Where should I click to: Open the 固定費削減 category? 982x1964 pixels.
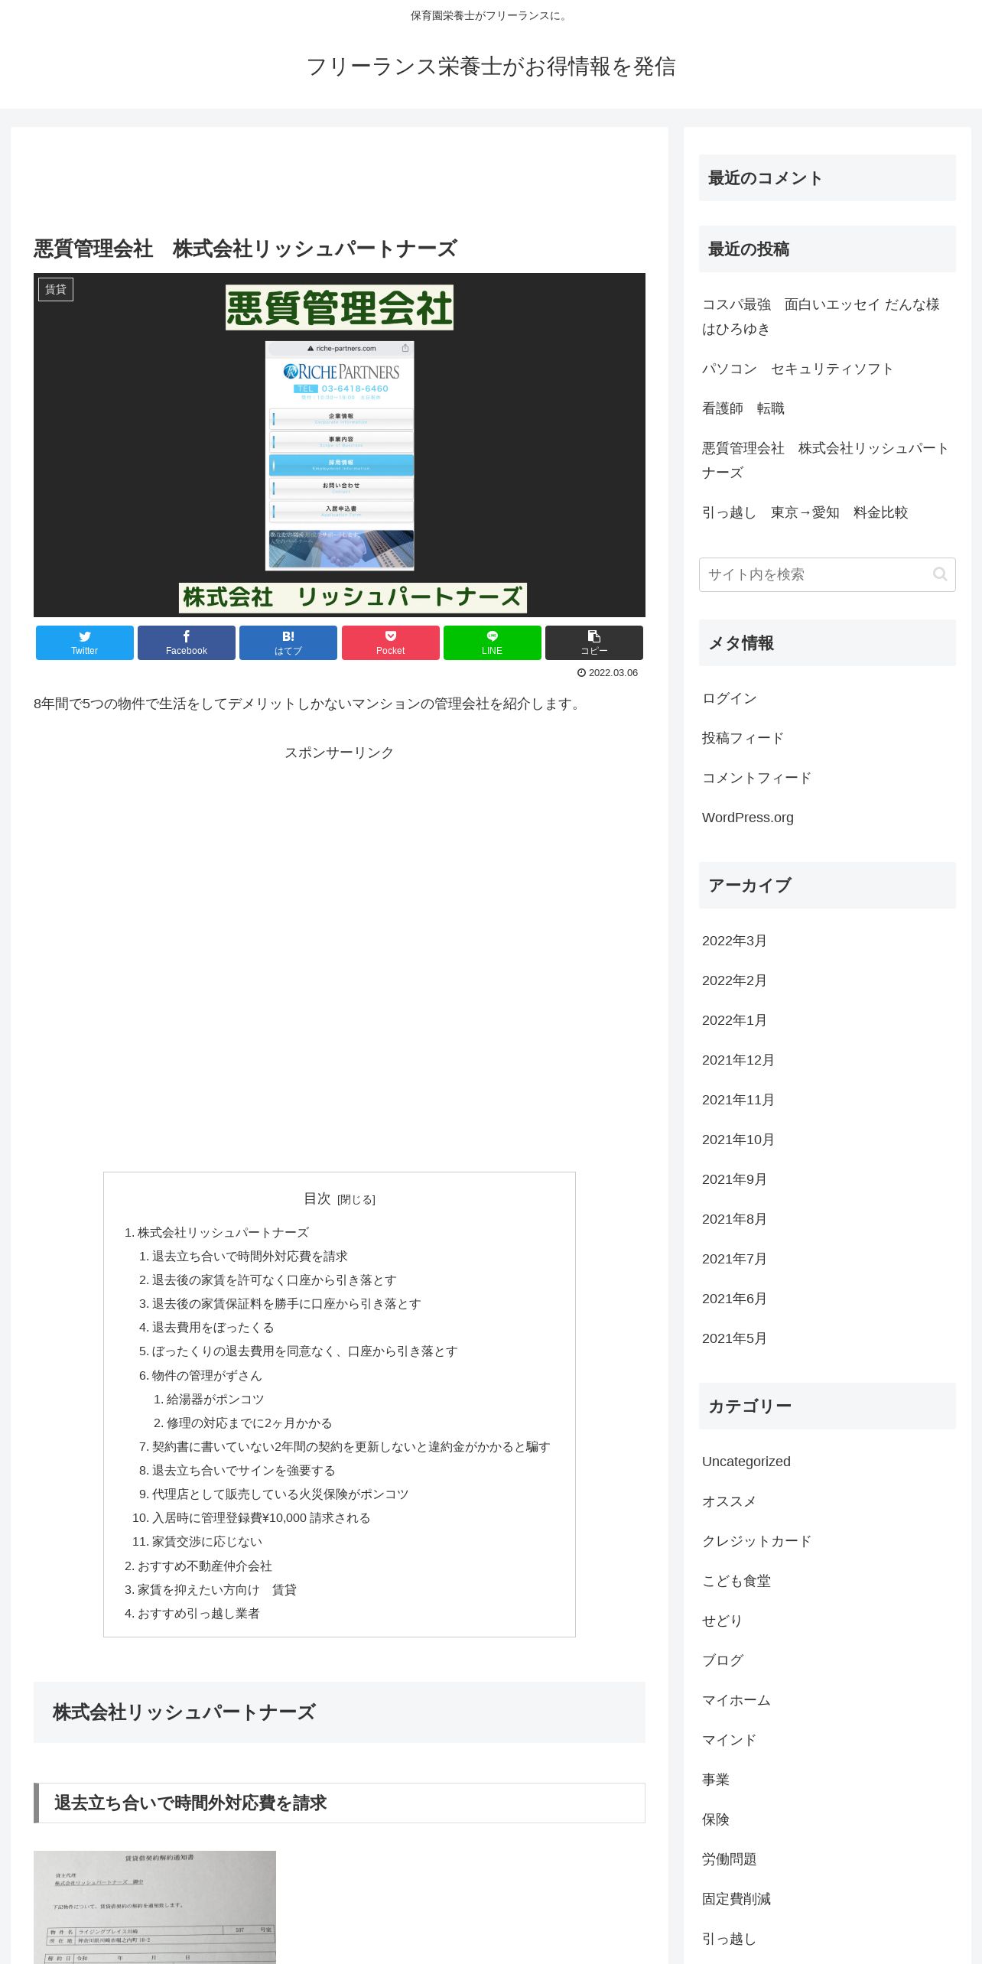click(x=736, y=1899)
